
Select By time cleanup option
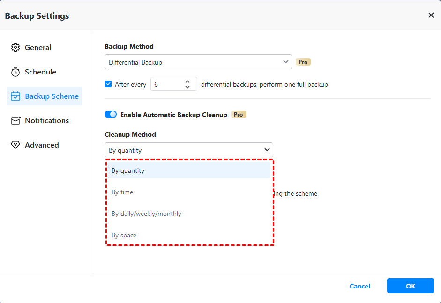(122, 192)
